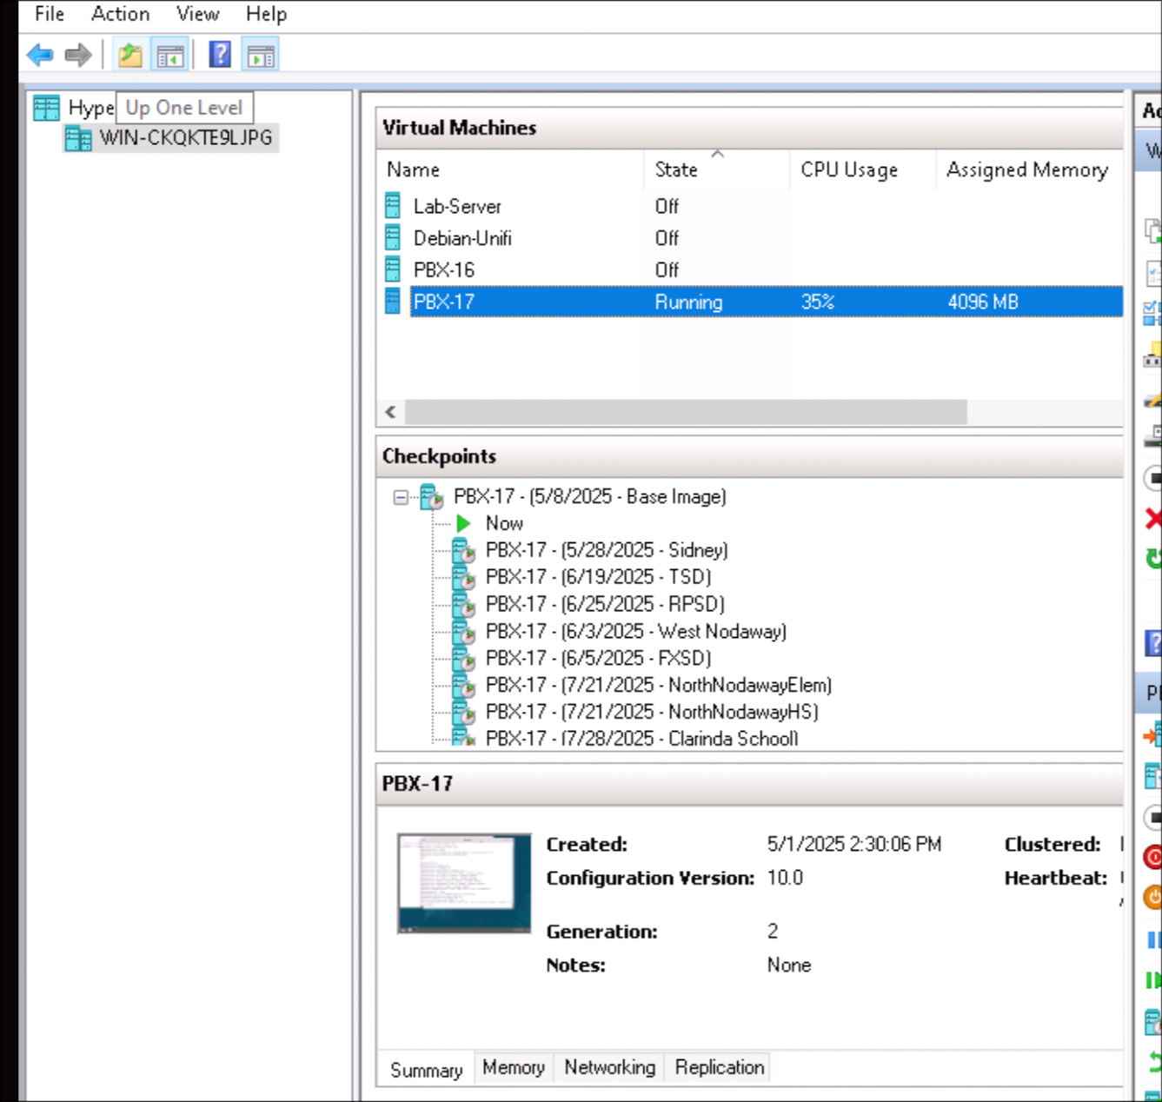Toggle the Show/Hide Action Pane button

(x=261, y=56)
